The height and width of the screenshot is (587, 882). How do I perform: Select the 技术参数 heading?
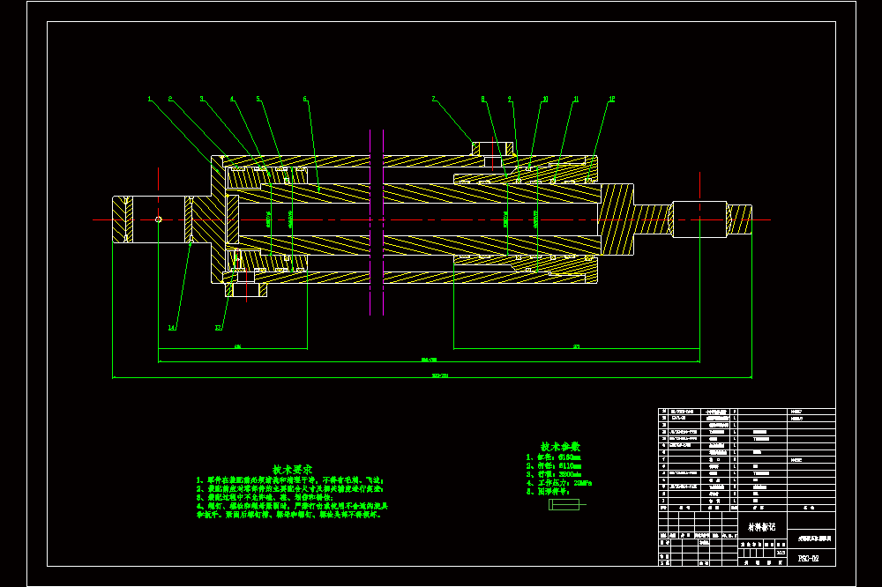(560, 447)
